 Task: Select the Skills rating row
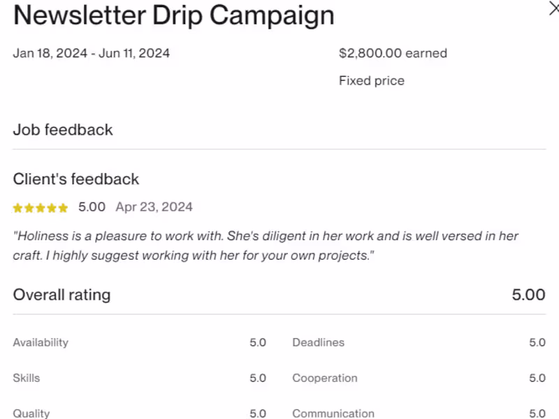[27, 378]
